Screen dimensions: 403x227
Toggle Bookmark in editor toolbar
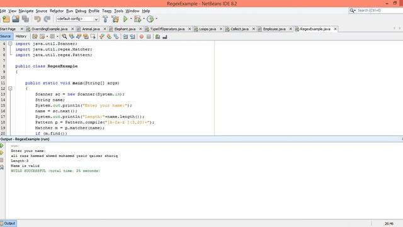click(116, 37)
